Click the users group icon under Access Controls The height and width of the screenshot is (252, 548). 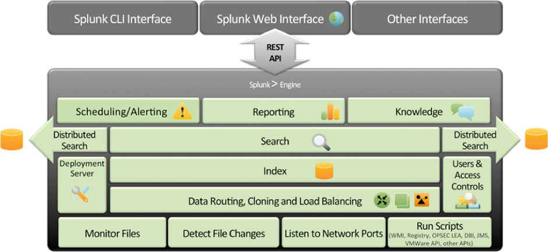point(466,202)
